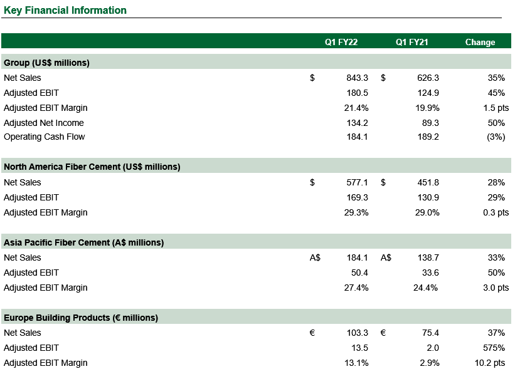Select Operating Cash Flow change (3%)

496,137
